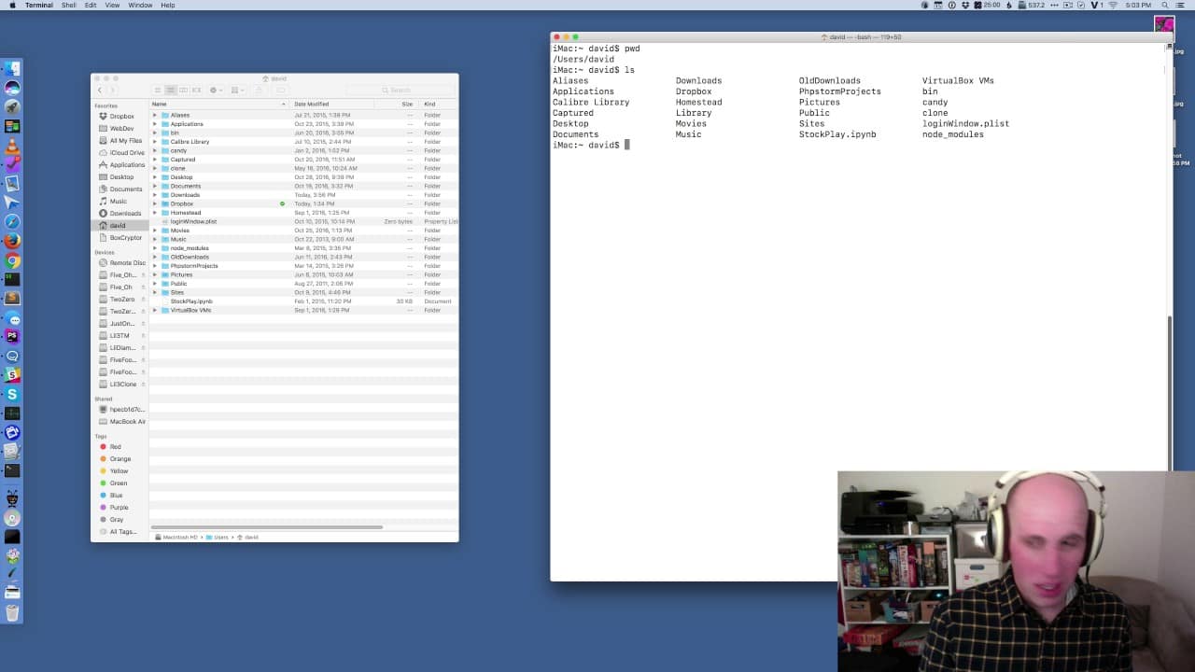Open the Edit menu

[91, 6]
